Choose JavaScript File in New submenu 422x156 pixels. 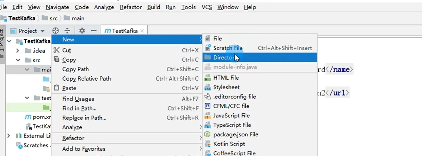(x=231, y=116)
